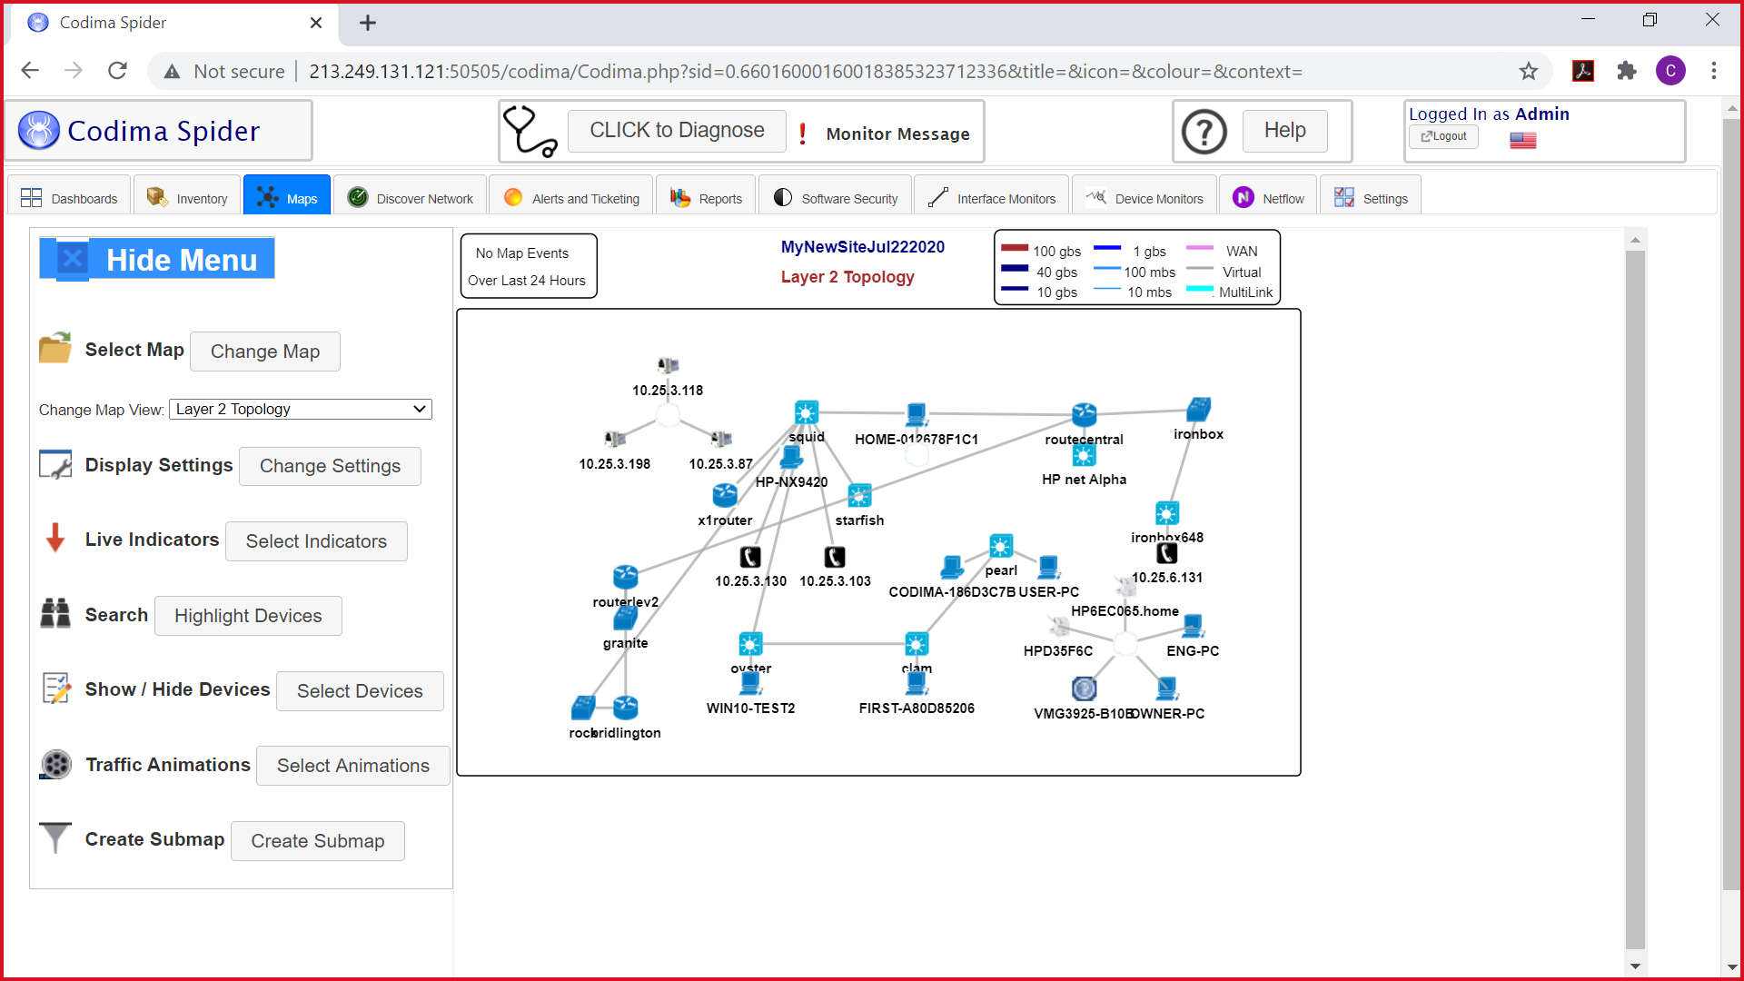Viewport: 1744px width, 981px height.
Task: Click the Adobe Acrobat extension icon
Action: (1583, 71)
